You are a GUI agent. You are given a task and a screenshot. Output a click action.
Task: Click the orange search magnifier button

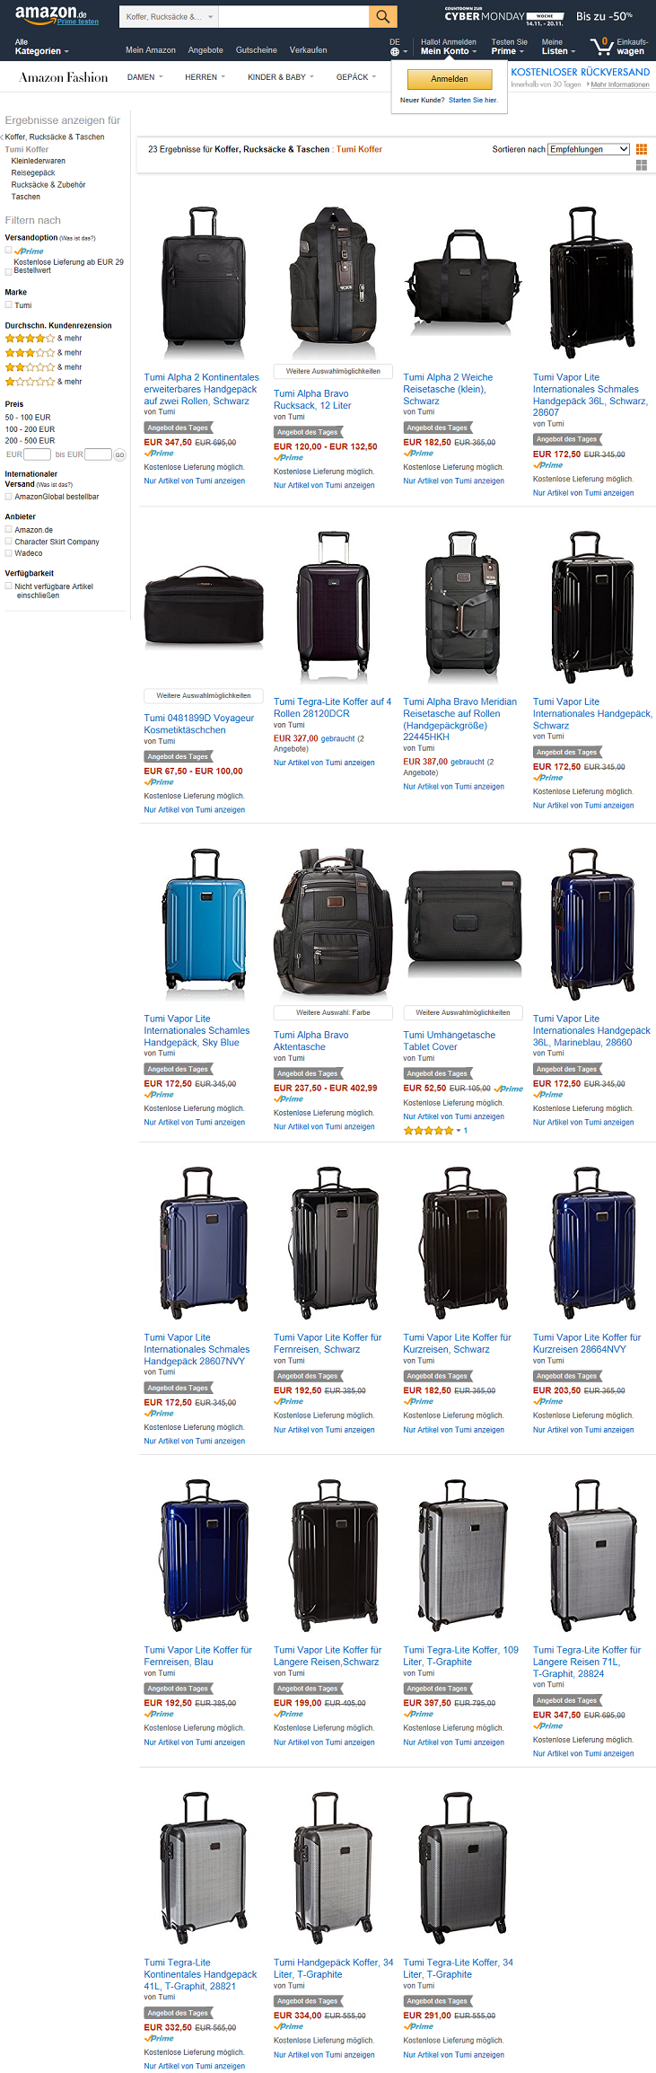[382, 16]
